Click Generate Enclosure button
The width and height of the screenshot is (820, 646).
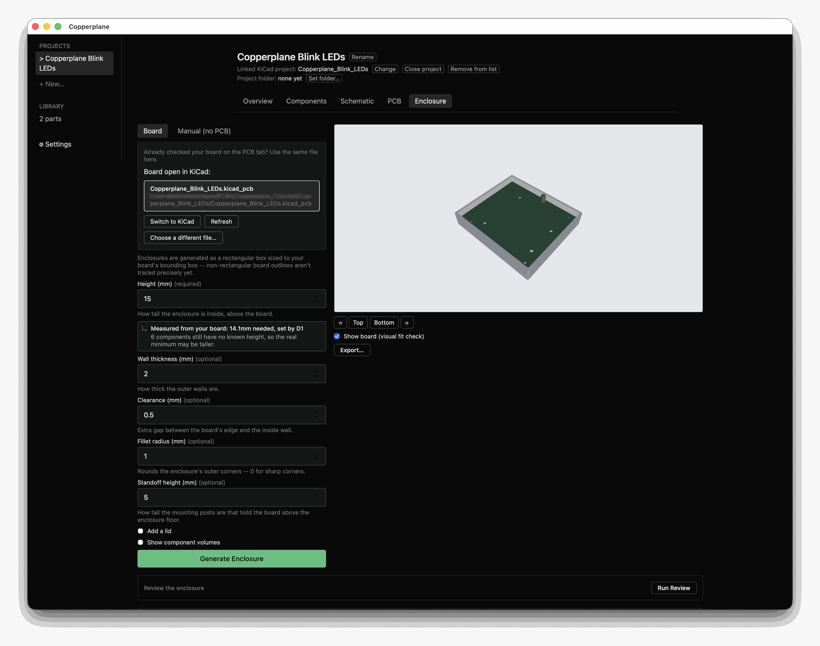[x=231, y=559]
